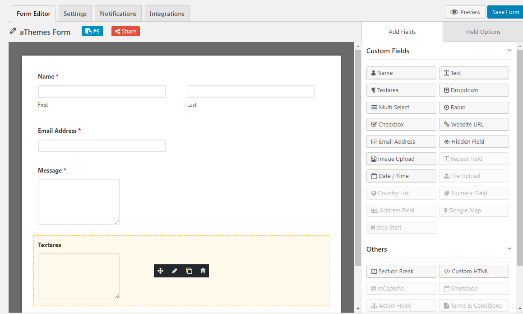Click the form canvas scroll down arrow
The image size is (523, 314).
358,309
